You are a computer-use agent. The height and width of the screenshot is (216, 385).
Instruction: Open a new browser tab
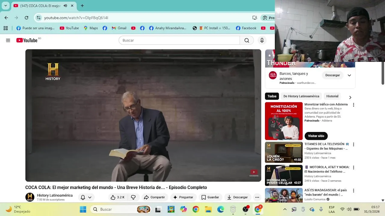tap(82, 5)
